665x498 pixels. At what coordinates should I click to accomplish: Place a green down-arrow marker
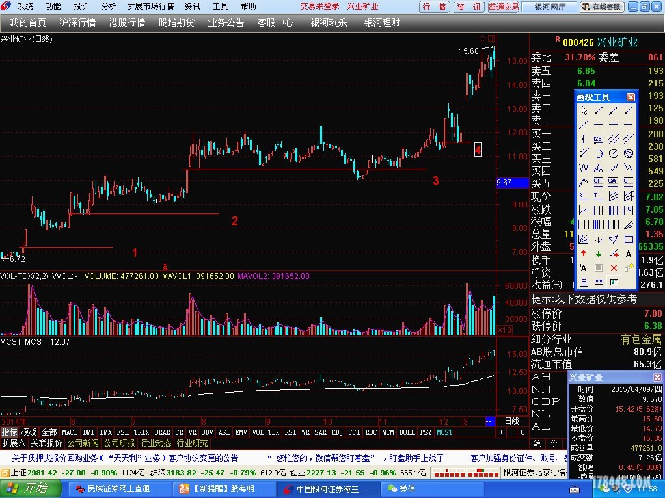599,254
